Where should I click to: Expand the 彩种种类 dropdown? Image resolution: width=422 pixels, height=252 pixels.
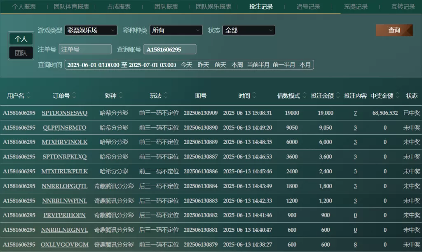pos(176,30)
